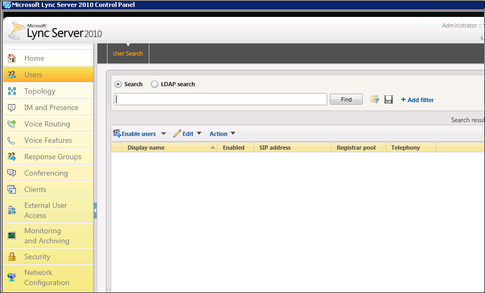Sort by Enabled column header
The width and height of the screenshot is (485, 293).
tap(236, 148)
